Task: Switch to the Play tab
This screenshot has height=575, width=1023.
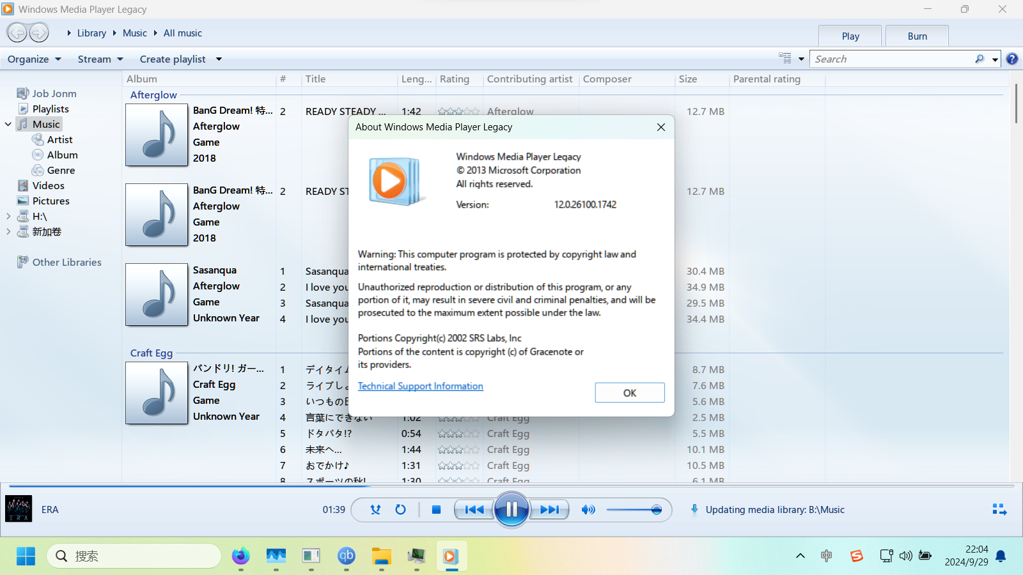Action: (850, 36)
